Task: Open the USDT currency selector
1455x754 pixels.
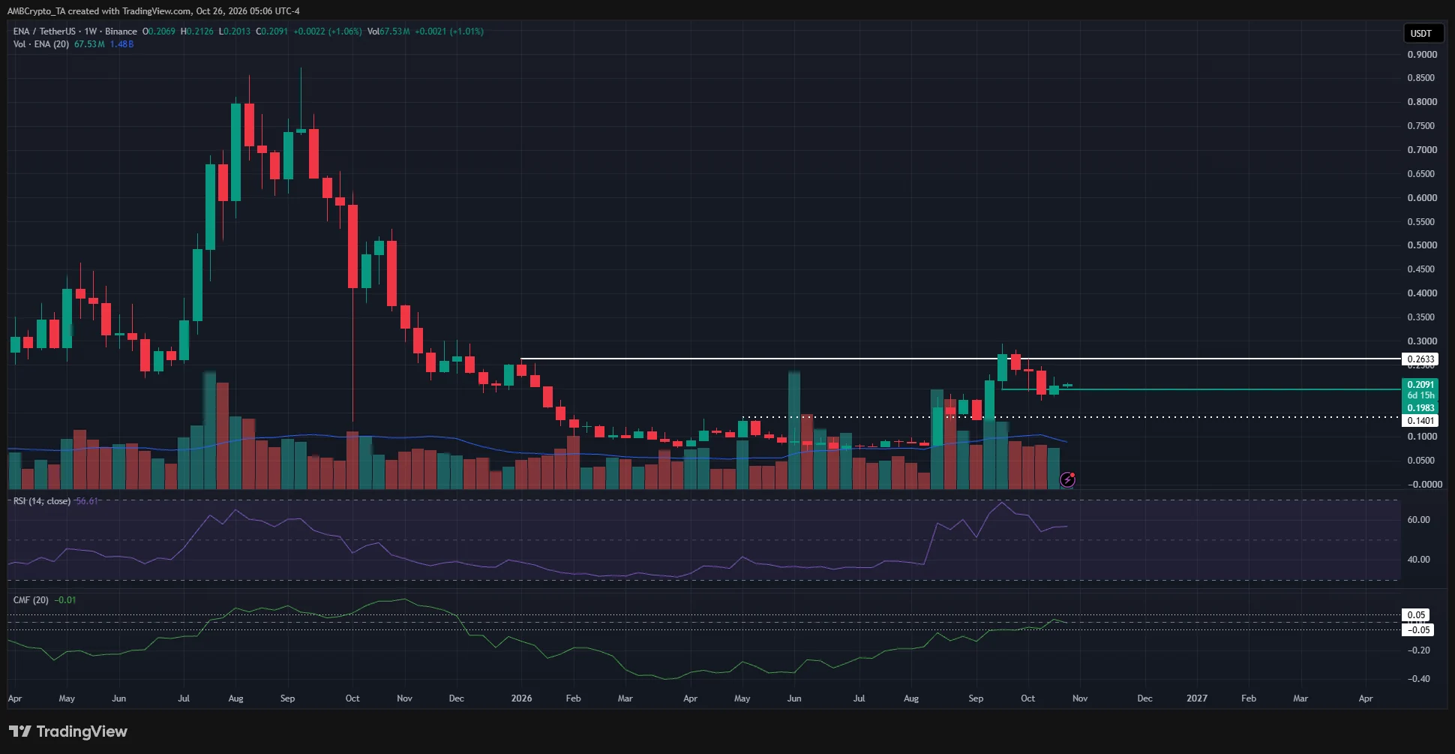Action: [x=1423, y=33]
